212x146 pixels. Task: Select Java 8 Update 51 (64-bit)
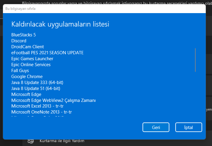click(36, 88)
